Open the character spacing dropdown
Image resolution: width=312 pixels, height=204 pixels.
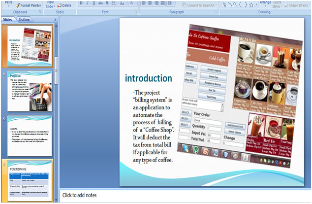point(114,3)
